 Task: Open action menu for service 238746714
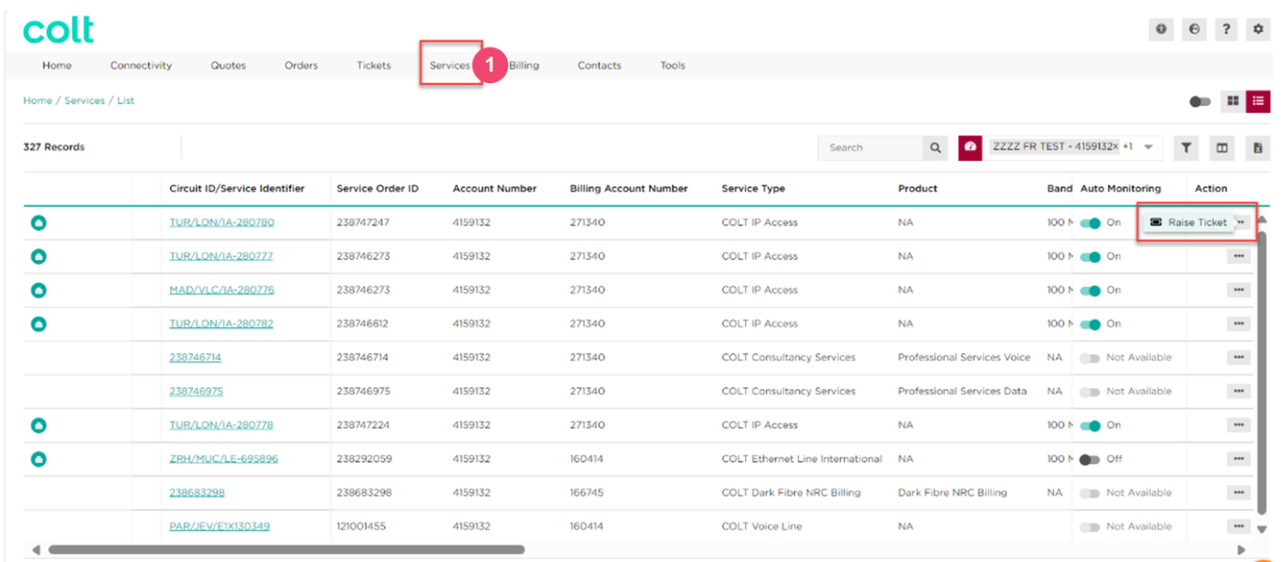click(x=1239, y=357)
